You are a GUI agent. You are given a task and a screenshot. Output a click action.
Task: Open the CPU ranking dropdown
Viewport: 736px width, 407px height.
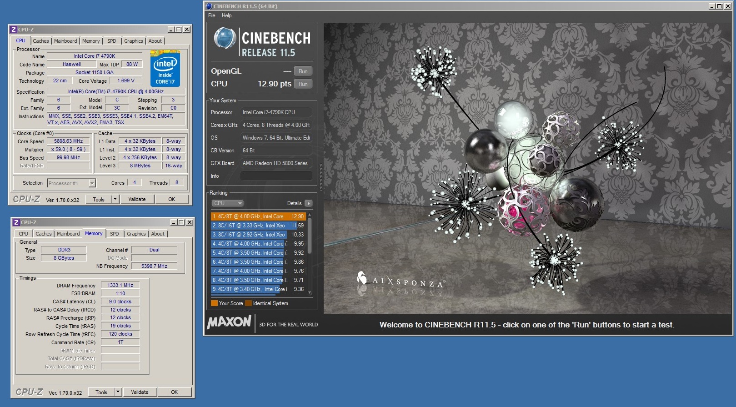tap(227, 203)
